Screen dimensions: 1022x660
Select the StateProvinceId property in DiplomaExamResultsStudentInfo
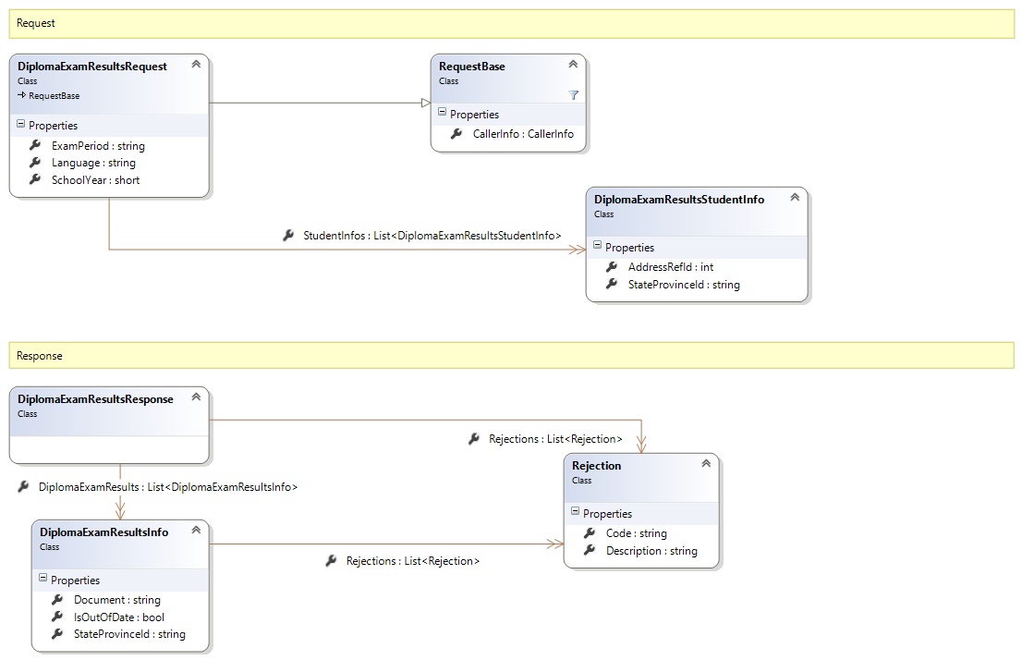[684, 285]
